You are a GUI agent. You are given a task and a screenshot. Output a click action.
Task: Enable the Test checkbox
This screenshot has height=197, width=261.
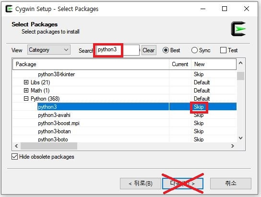click(x=223, y=50)
